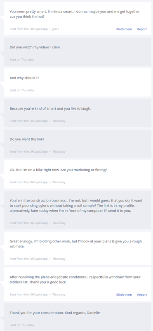This screenshot has height=331, width=153.
Task: Select the 'Do you want the link?' message
Action: [x=27, y=139]
